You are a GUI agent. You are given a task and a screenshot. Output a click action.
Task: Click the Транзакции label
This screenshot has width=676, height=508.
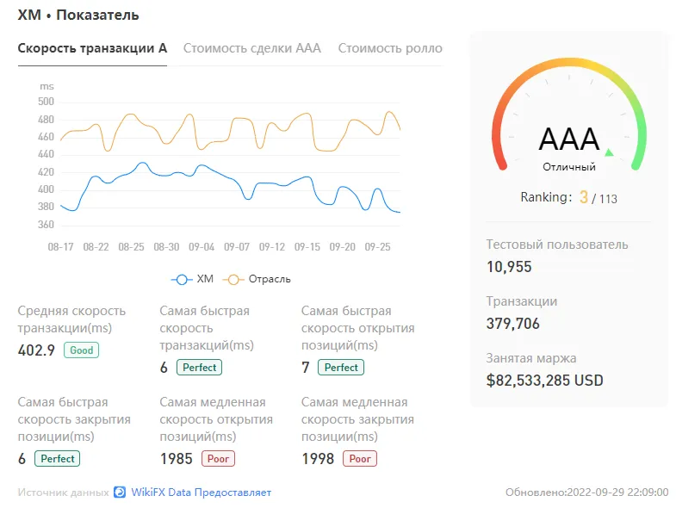click(x=522, y=301)
